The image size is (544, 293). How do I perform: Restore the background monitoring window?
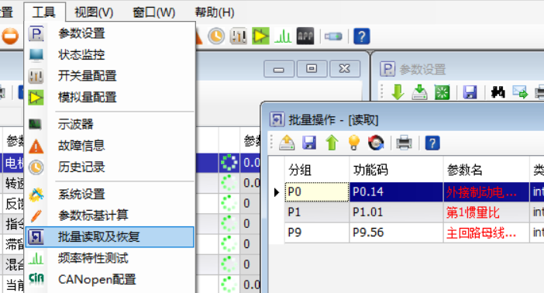click(x=312, y=69)
